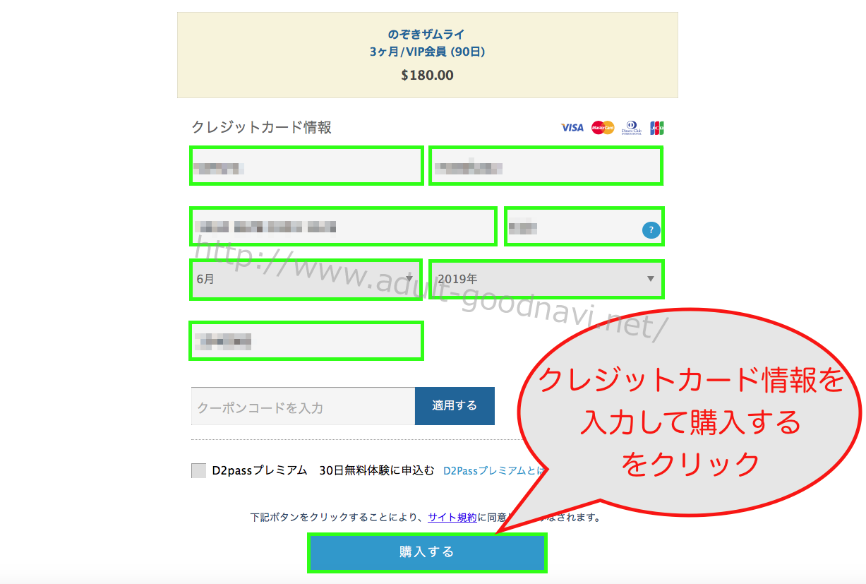Click the MasterCard logo
The image size is (866, 584).
[x=603, y=128]
